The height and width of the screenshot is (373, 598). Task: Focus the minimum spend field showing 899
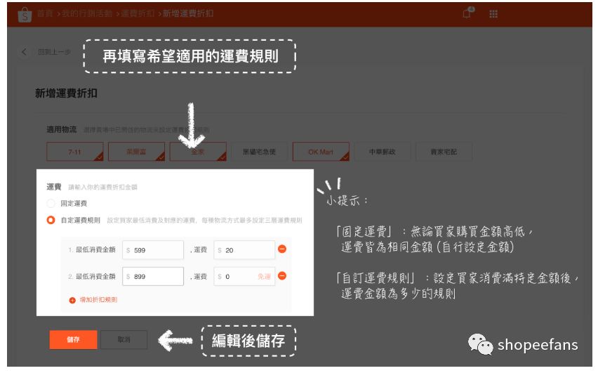pyautogui.click(x=153, y=276)
